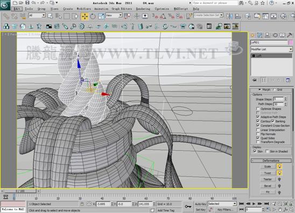
Task: Open the Rendering menu
Action: pyautogui.click(x=143, y=9)
